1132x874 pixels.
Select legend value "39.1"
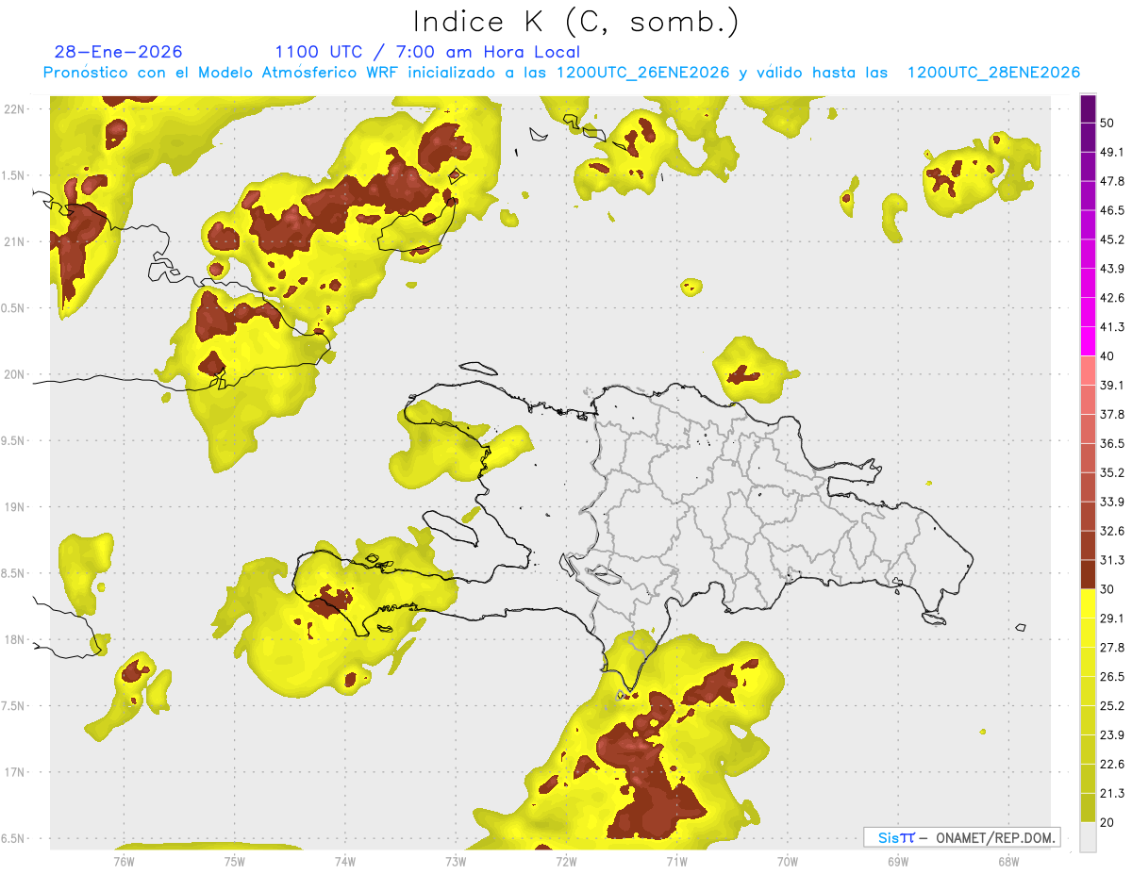pyautogui.click(x=1112, y=385)
